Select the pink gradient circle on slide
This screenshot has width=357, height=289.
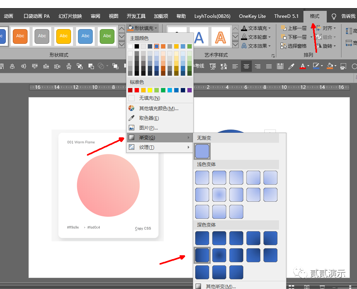108,185
